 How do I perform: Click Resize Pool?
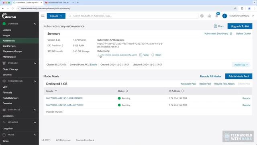205,84
